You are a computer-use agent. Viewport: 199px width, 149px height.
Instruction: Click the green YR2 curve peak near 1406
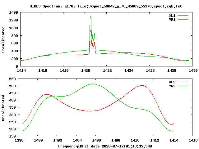[x=94, y=84]
